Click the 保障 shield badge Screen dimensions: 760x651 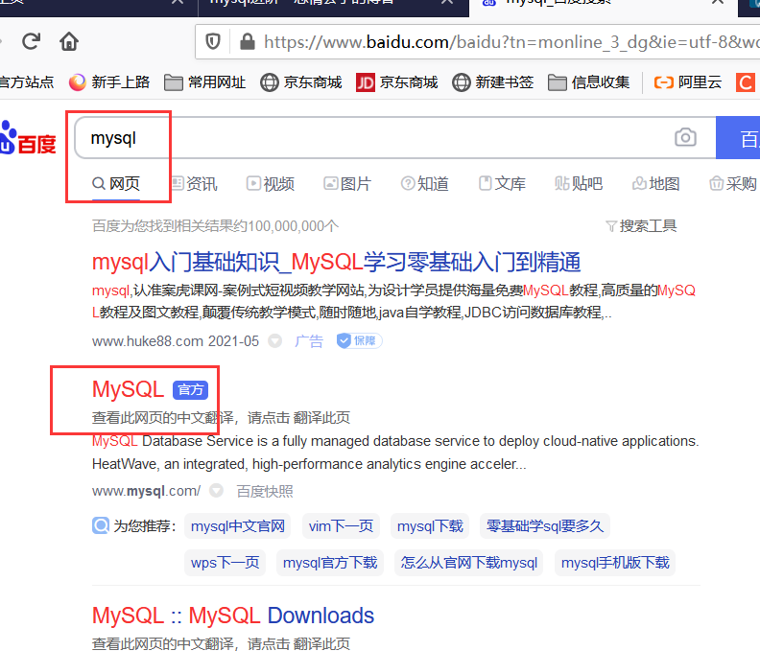[x=360, y=341]
